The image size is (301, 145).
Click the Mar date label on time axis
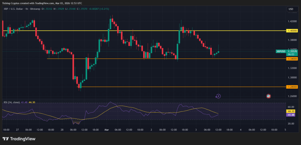(107, 130)
